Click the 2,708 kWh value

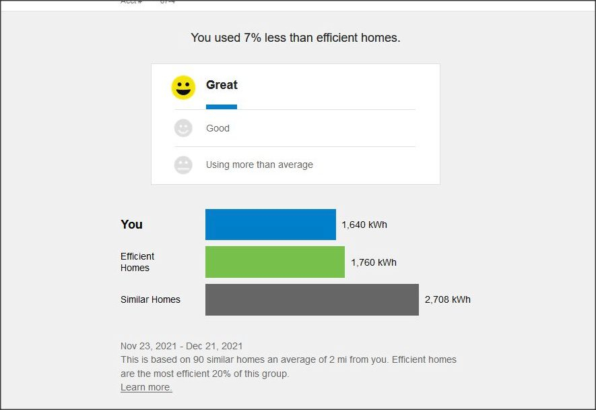tap(448, 299)
